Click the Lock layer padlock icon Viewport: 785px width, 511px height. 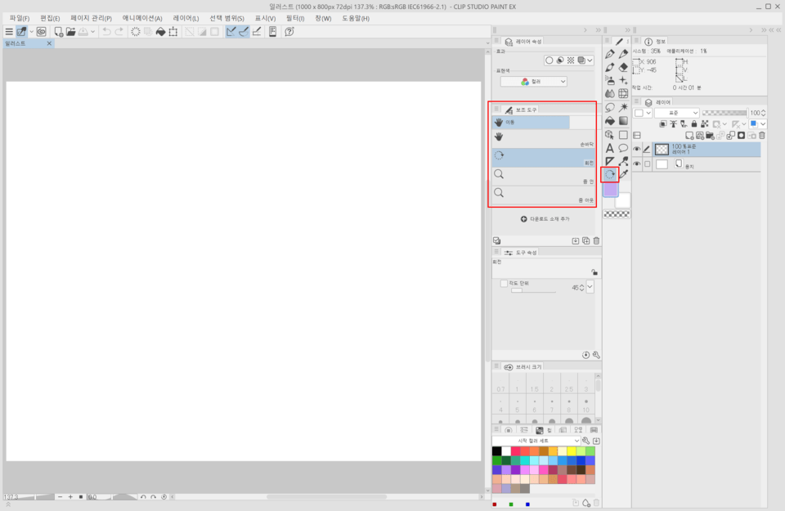tap(694, 123)
